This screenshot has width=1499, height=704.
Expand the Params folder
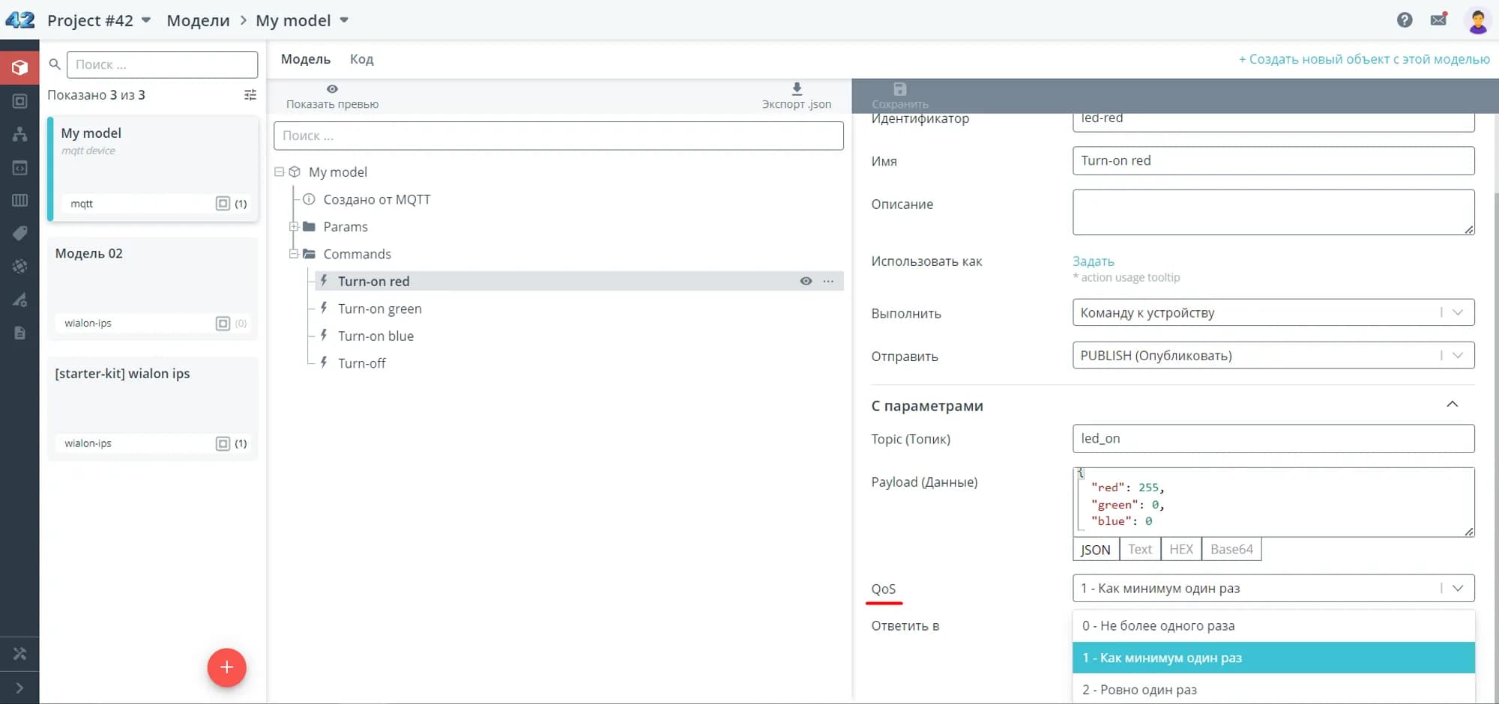(x=294, y=227)
